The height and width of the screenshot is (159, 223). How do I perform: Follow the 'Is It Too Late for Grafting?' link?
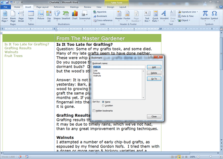pyautogui.click(x=27, y=44)
